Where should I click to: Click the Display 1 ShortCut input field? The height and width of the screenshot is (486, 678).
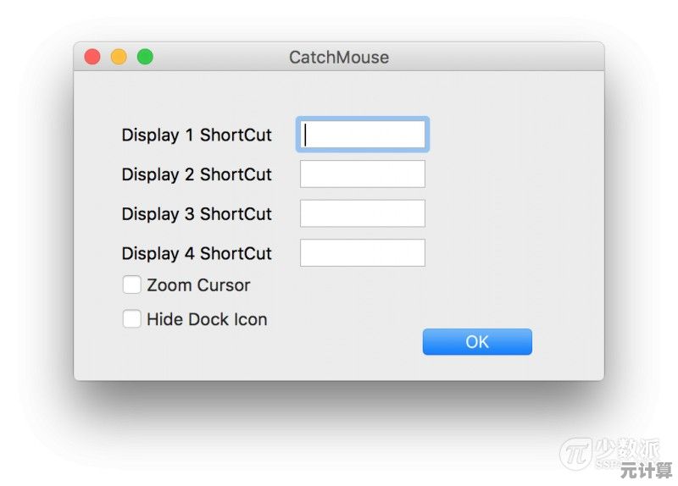pyautogui.click(x=363, y=135)
